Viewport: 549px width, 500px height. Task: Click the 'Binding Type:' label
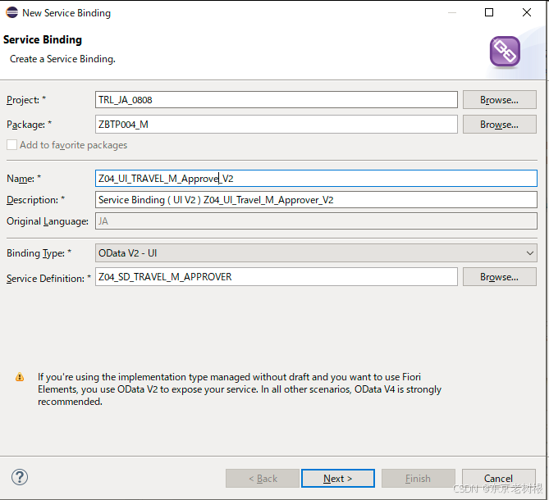[x=39, y=252]
